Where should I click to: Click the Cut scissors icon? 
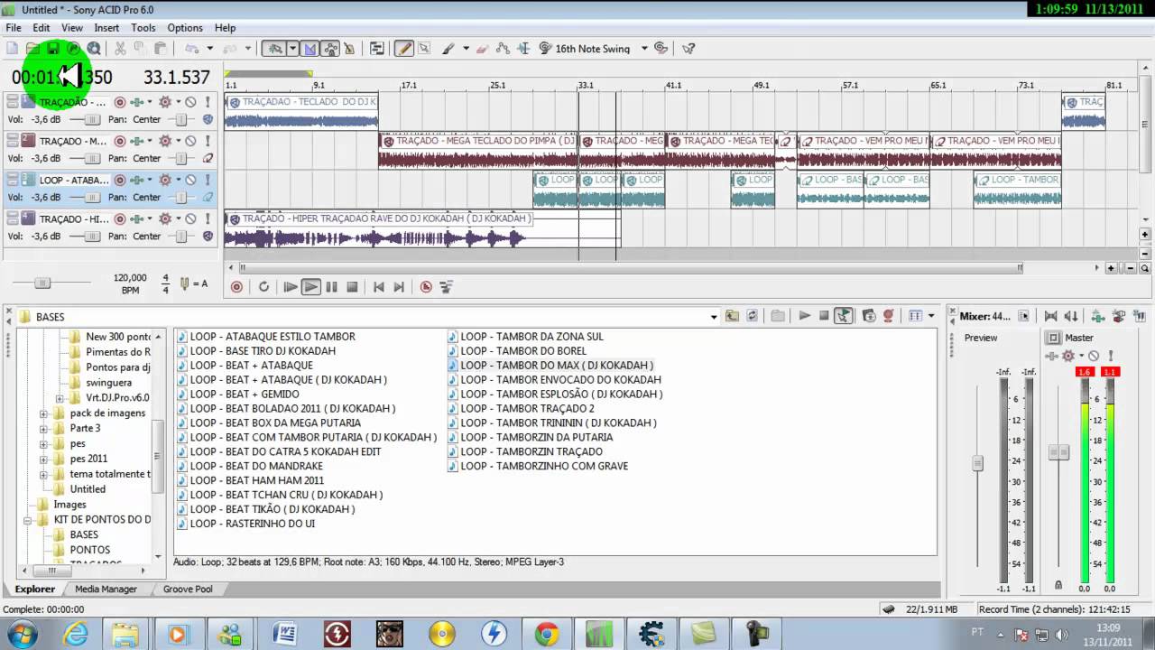click(x=120, y=49)
